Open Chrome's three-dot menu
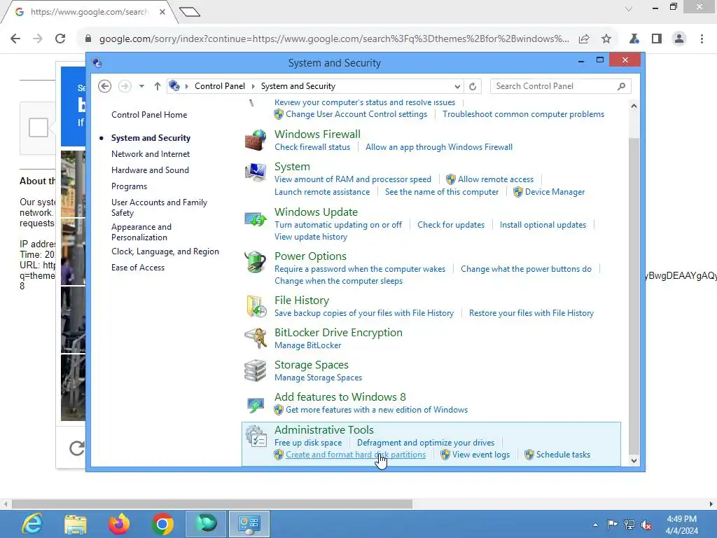The height and width of the screenshot is (538, 717). click(x=702, y=39)
